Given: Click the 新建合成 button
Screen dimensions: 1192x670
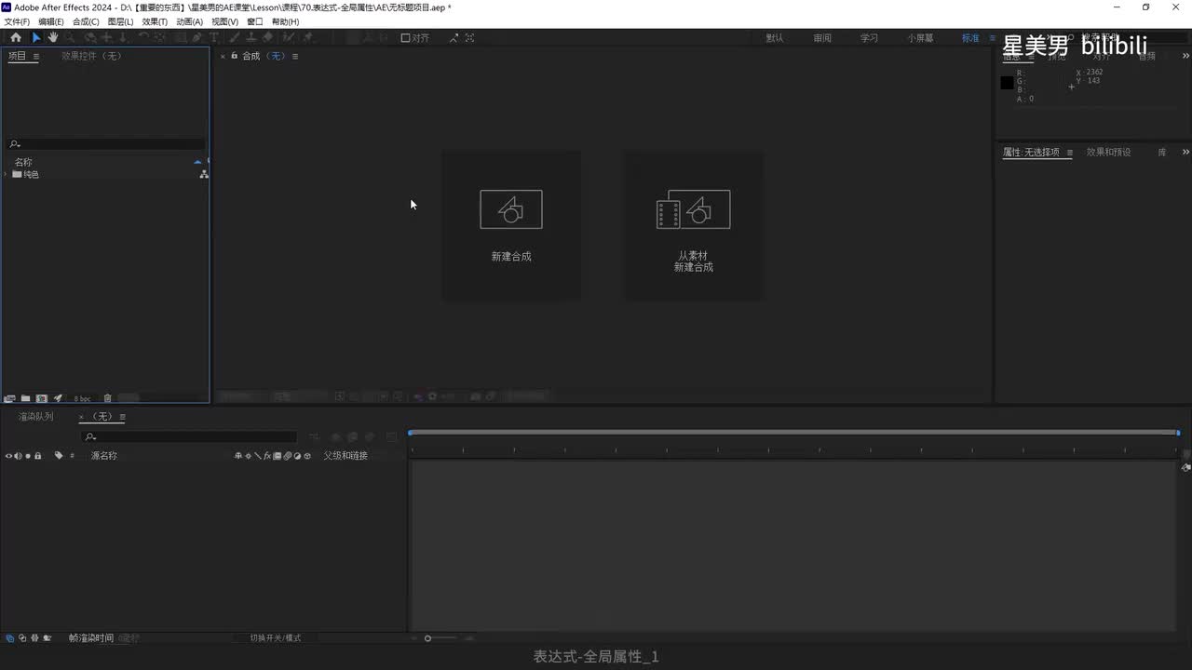Looking at the screenshot, I should pos(511,226).
